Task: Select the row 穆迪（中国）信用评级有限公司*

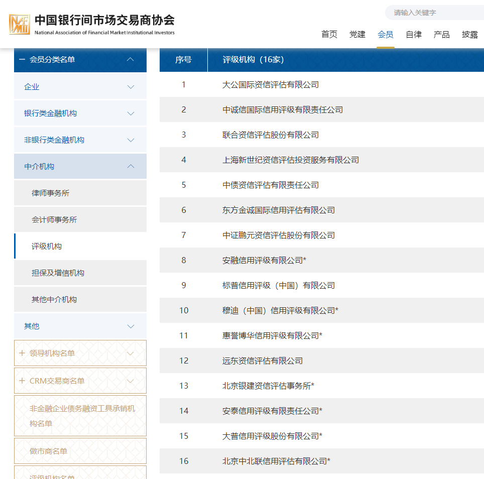Action: click(322, 310)
